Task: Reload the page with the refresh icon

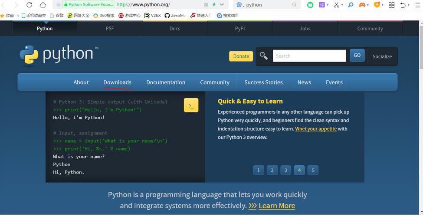Action: (29, 5)
